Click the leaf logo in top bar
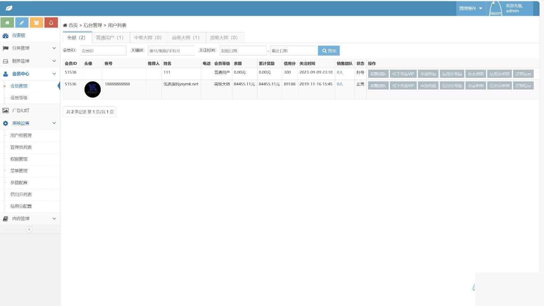Screen dimensions: 544x306 (9, 8)
